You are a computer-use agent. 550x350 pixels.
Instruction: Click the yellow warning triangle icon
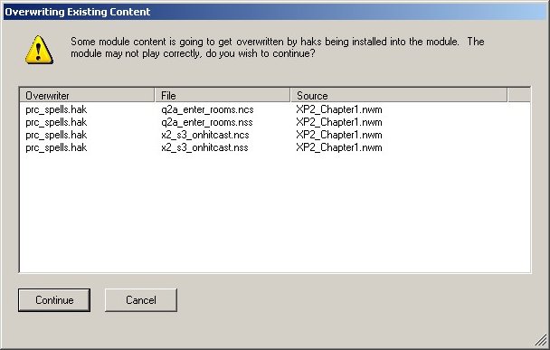click(39, 50)
